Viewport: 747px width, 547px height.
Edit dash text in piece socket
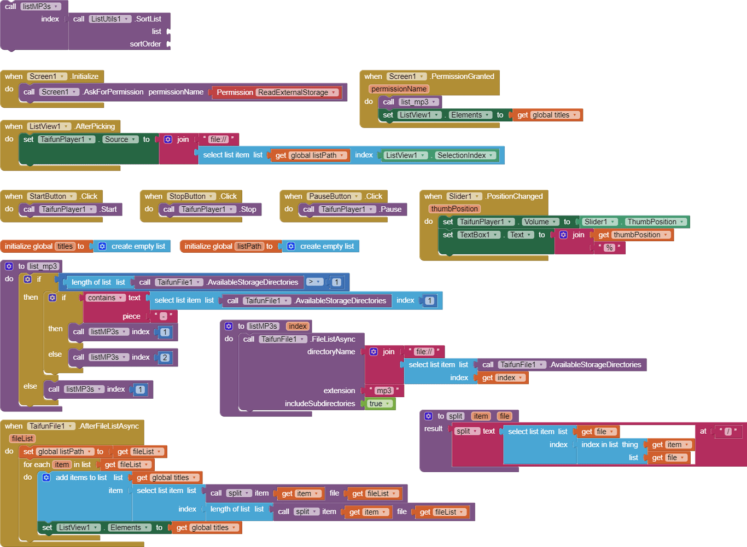(163, 316)
